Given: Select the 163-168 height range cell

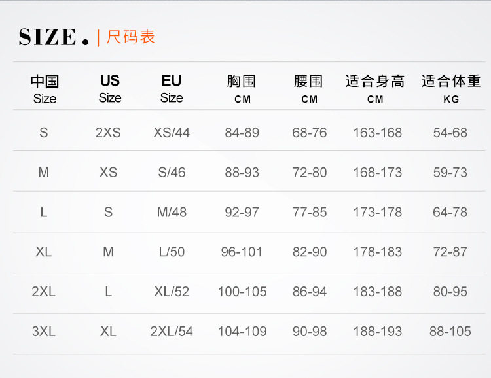Looking at the screenshot, I should 378,133.
